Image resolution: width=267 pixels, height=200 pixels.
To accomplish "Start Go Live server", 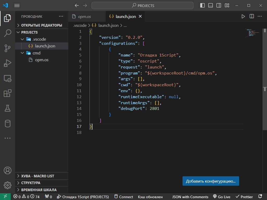I will (x=222, y=197).
